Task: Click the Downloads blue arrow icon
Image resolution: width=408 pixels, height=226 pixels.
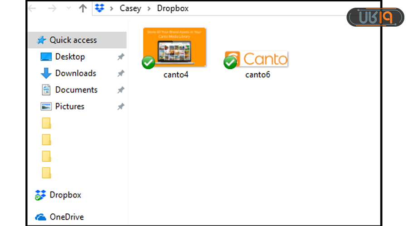Action: [x=46, y=73]
